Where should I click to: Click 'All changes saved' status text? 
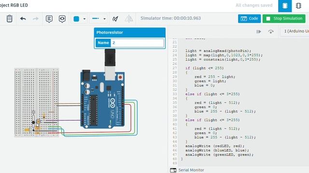[254, 5]
